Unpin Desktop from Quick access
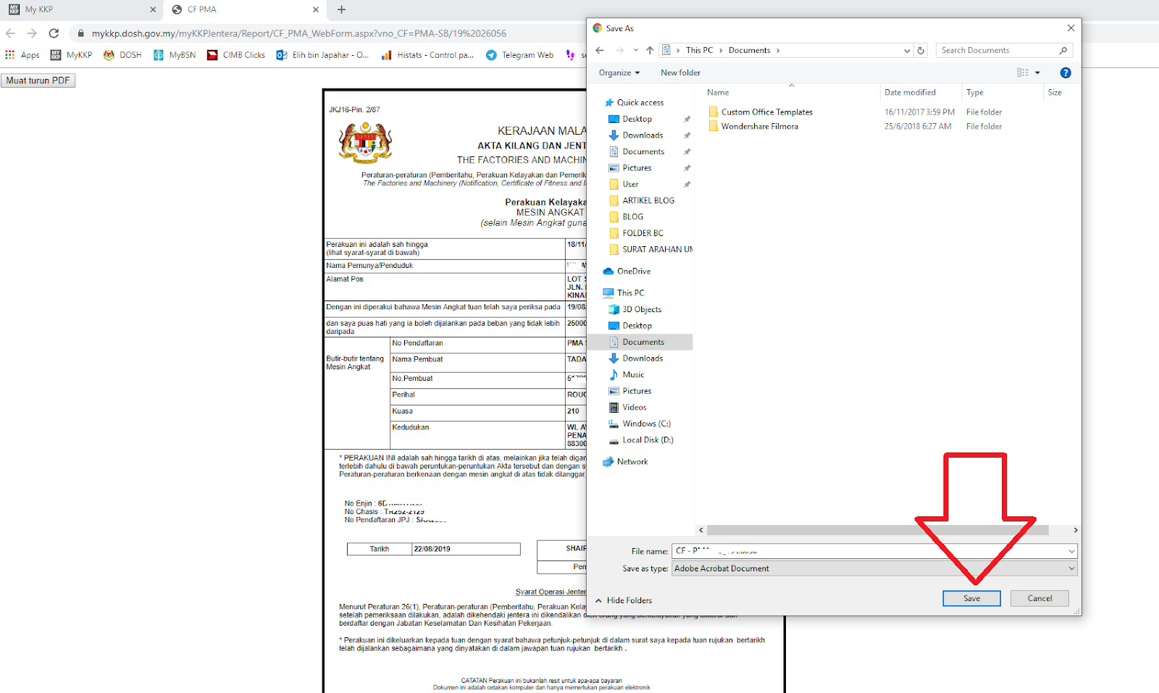This screenshot has width=1159, height=693. (x=687, y=118)
